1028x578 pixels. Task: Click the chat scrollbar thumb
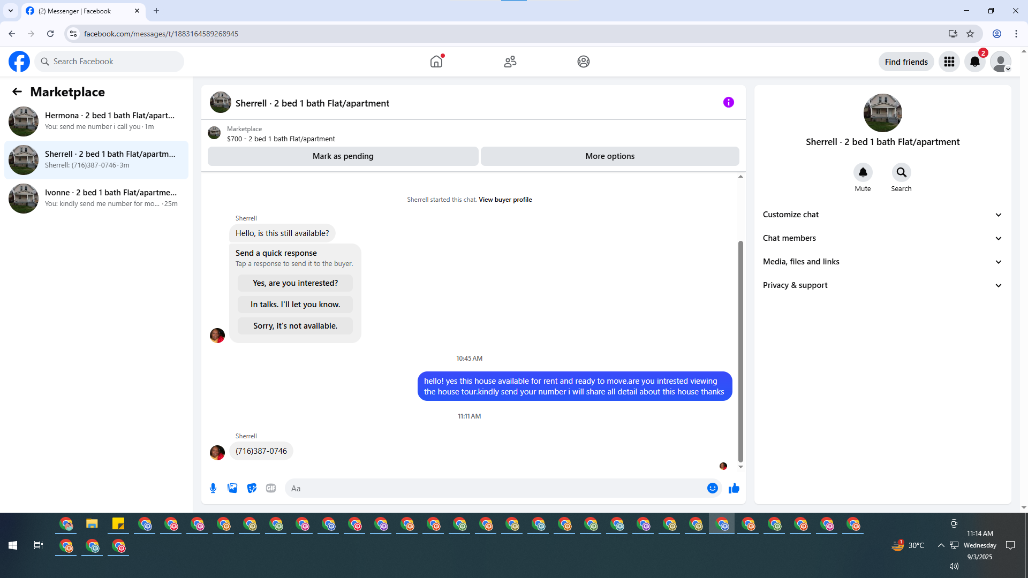point(740,351)
